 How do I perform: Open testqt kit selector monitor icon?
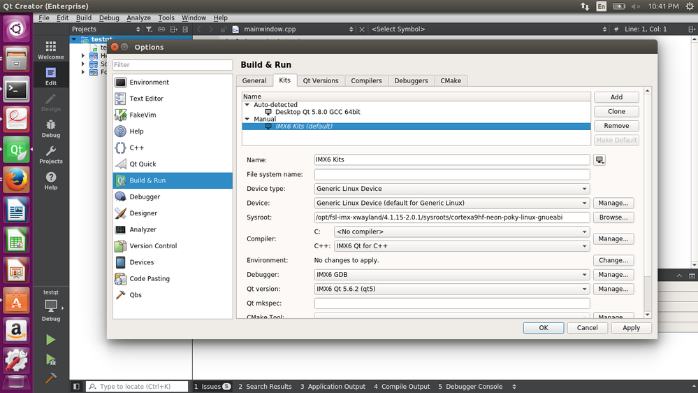point(51,306)
